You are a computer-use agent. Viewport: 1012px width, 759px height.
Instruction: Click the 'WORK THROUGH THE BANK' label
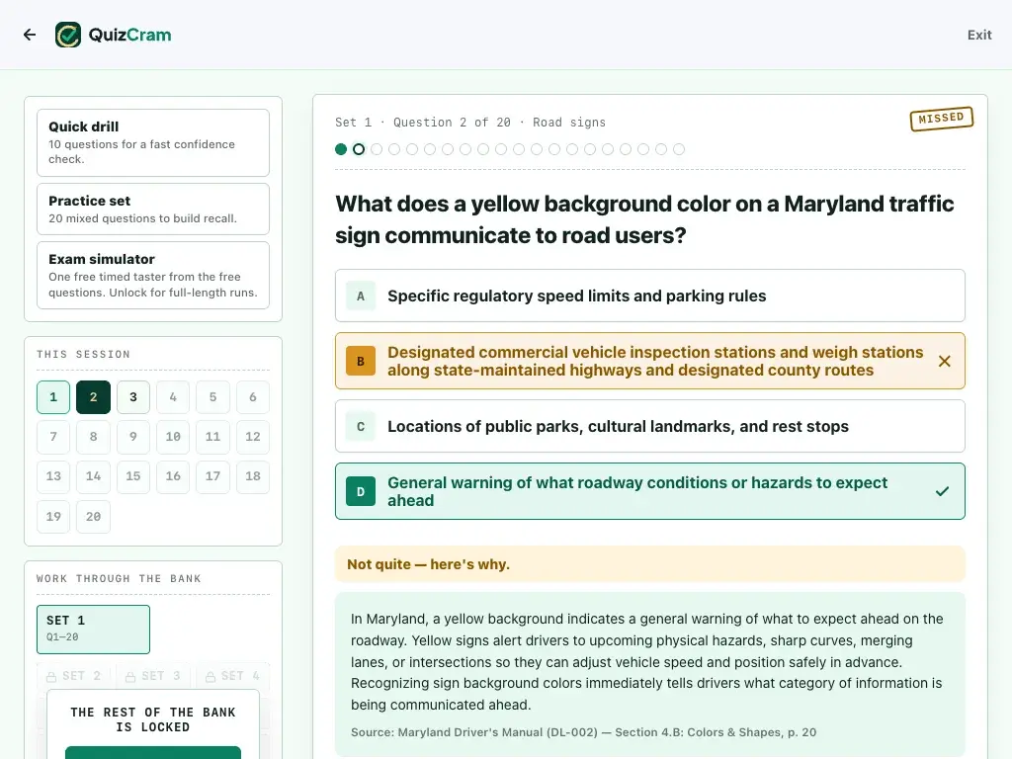(x=119, y=579)
